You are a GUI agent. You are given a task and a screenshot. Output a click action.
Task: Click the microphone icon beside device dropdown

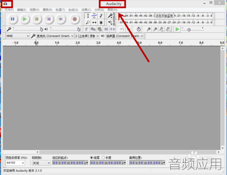click(33, 36)
